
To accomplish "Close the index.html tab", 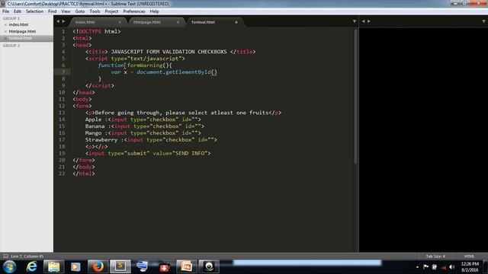I will (x=120, y=22).
